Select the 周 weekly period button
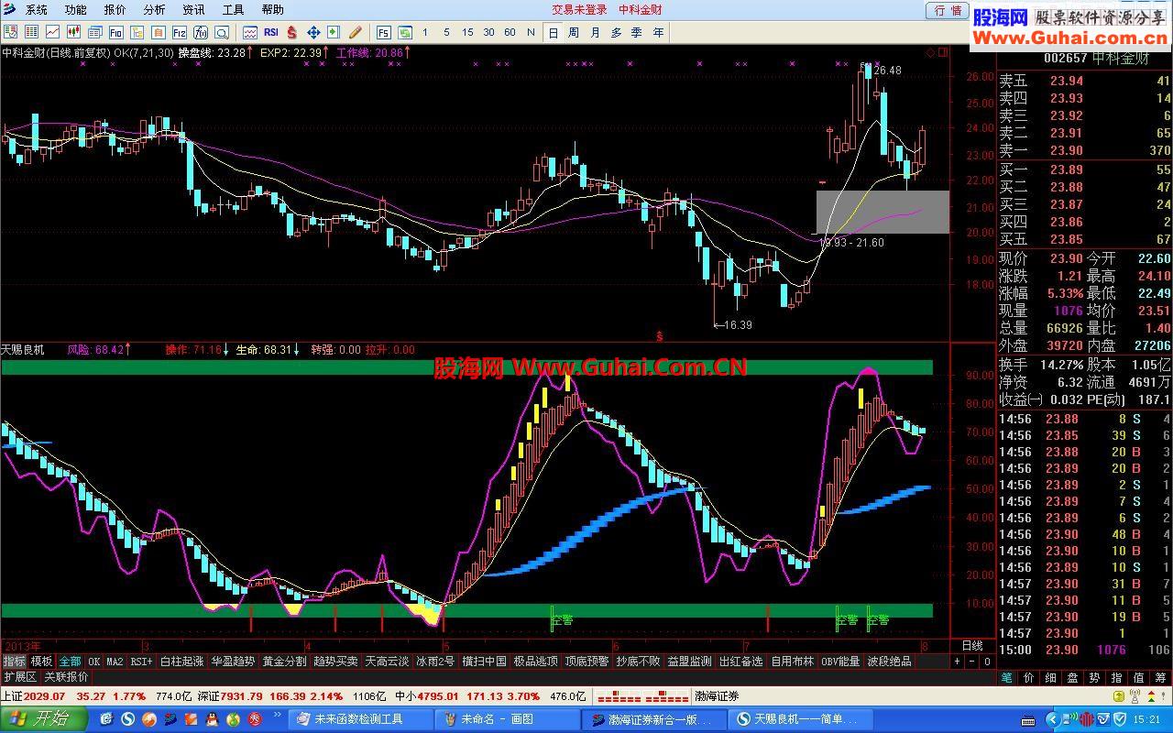1173x733 pixels. coord(574,32)
